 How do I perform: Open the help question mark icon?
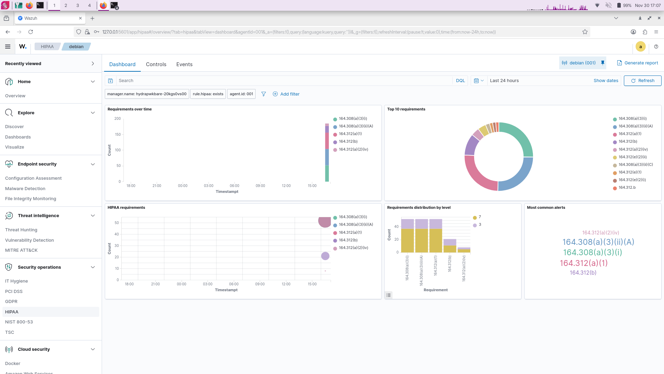click(656, 46)
